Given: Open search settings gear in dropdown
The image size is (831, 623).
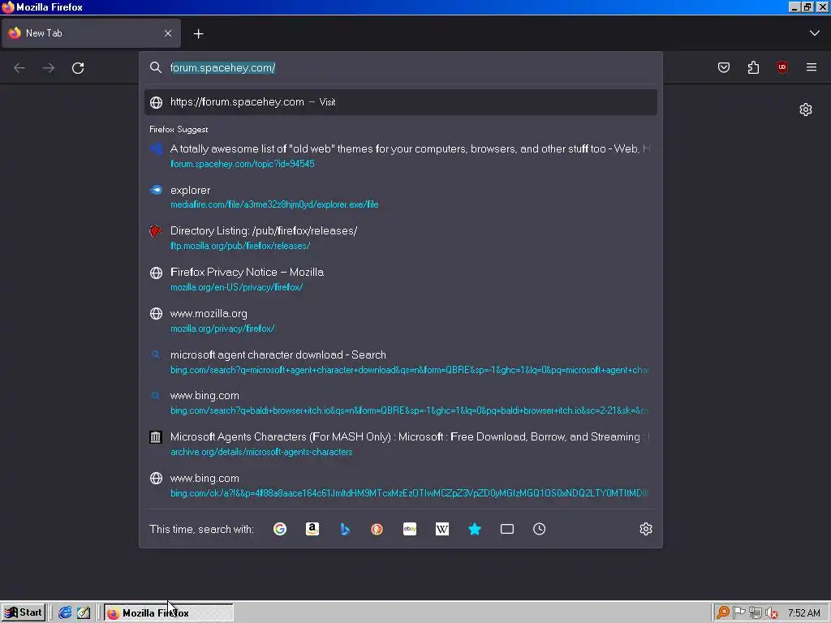Looking at the screenshot, I should coord(645,529).
